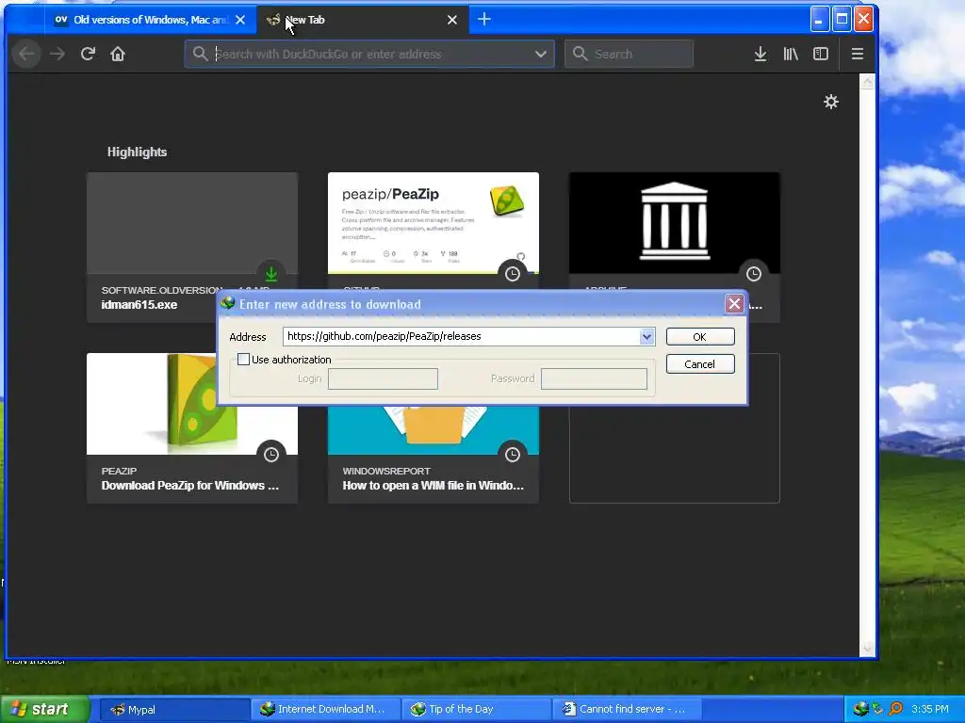
Task: Toggle the sidebar icon in toolbar
Action: pos(821,54)
